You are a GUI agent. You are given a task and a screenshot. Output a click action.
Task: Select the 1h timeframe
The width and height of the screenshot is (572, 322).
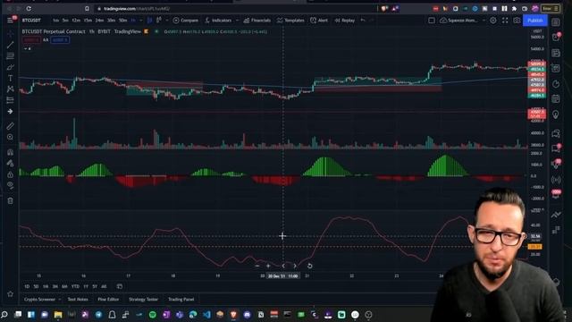pos(133,21)
